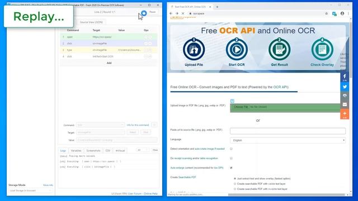Select searchable PDF with invisible text layer

click(x=235, y=189)
